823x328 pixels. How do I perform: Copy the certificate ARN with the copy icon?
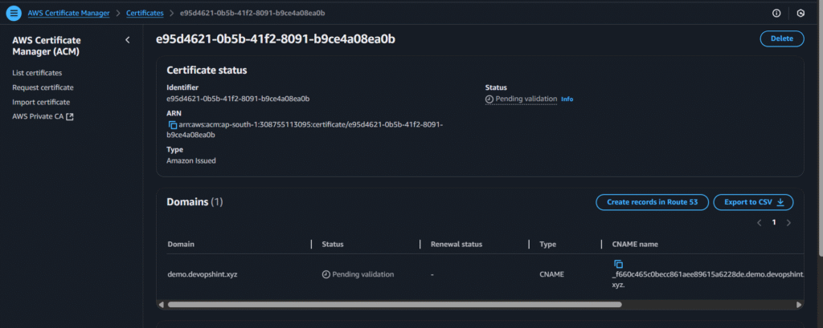pos(172,125)
